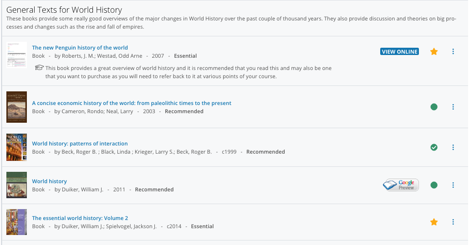Click the VIEW ONLINE button
This screenshot has height=245, width=469.
pyautogui.click(x=400, y=52)
